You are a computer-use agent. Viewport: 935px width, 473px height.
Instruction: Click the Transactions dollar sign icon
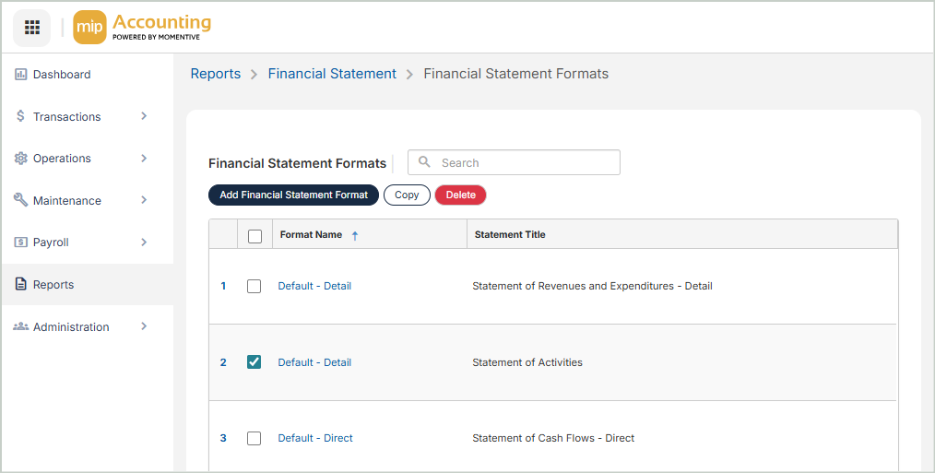(20, 116)
